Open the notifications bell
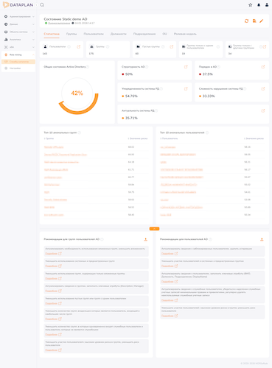 tap(259, 5)
